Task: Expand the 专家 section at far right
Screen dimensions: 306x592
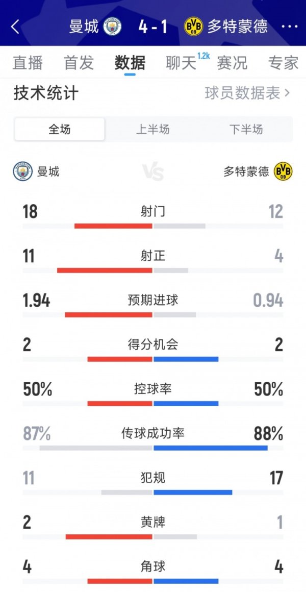Action: point(283,62)
